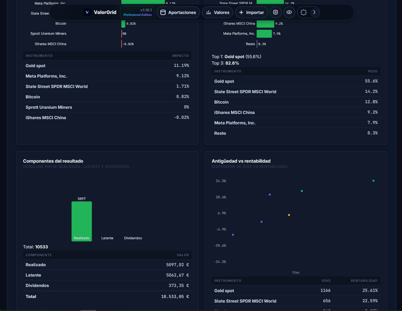Screen dimensions: 402x311
Task: Select Meta Platforms row with 9.12% impact
Action: pyautogui.click(x=107, y=76)
